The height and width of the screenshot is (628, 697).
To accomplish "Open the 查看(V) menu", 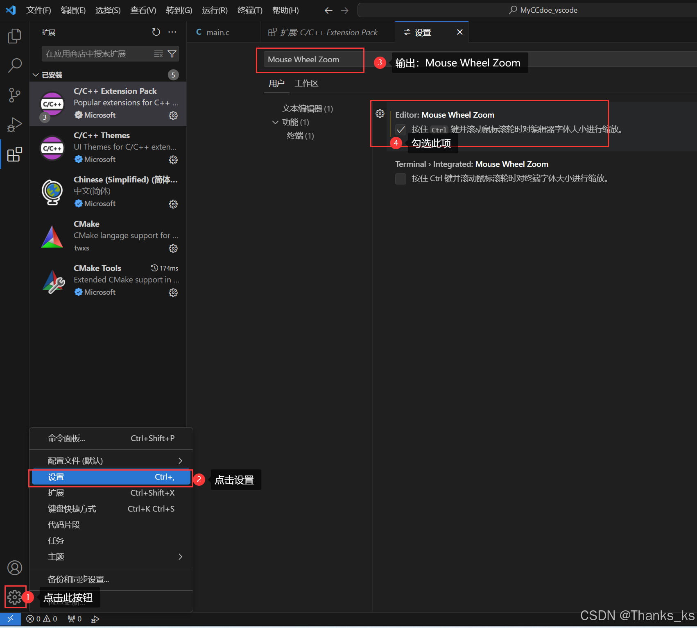I will tap(143, 10).
